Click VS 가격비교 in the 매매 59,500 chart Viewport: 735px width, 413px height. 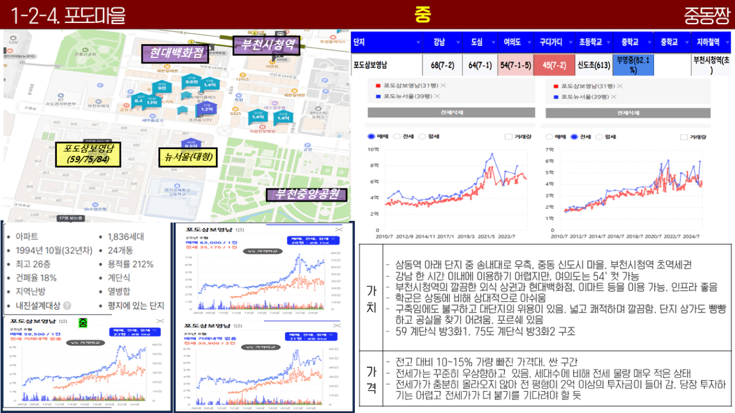[85, 344]
